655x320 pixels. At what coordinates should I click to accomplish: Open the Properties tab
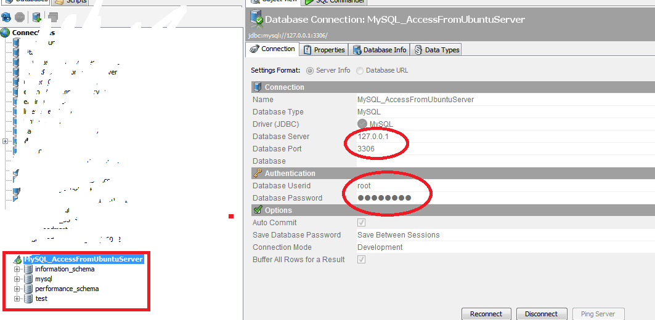point(325,50)
